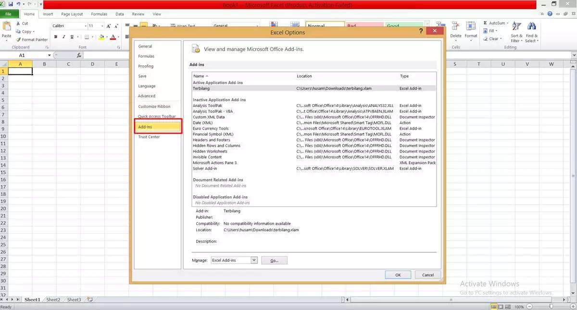This screenshot has height=310, width=577.
Task: Expand Customize Quick Access Toolbar arrow
Action: (40, 4)
